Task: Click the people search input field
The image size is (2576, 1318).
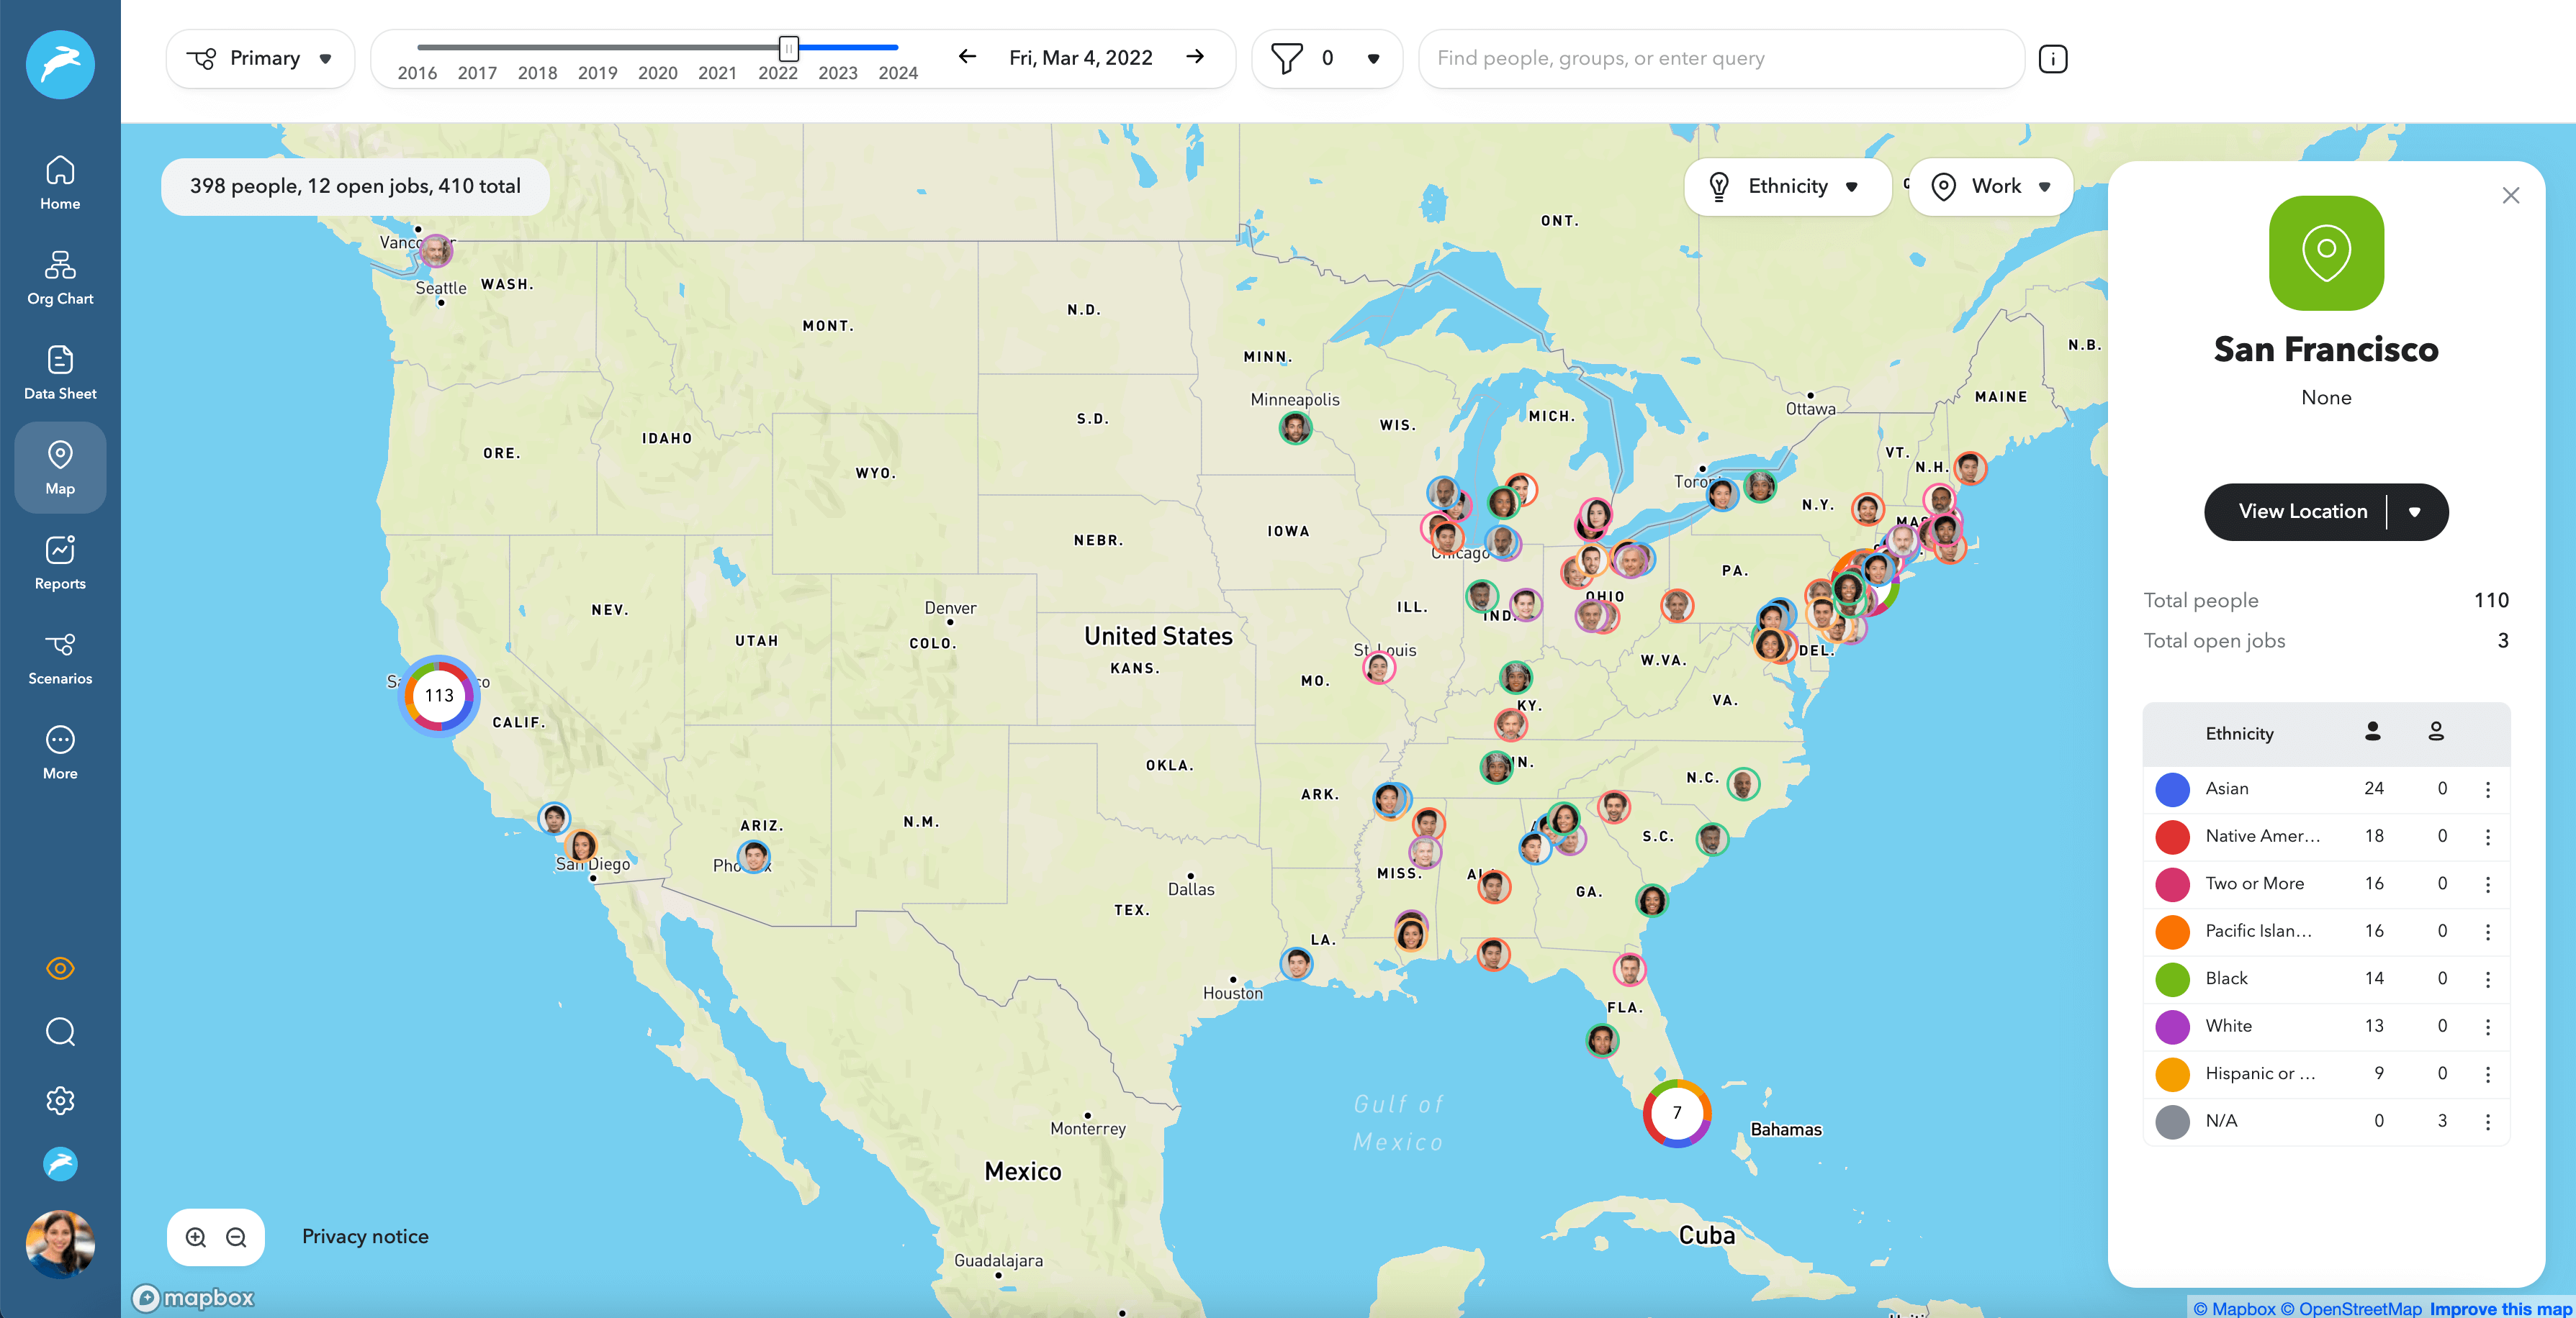Action: coord(1720,58)
